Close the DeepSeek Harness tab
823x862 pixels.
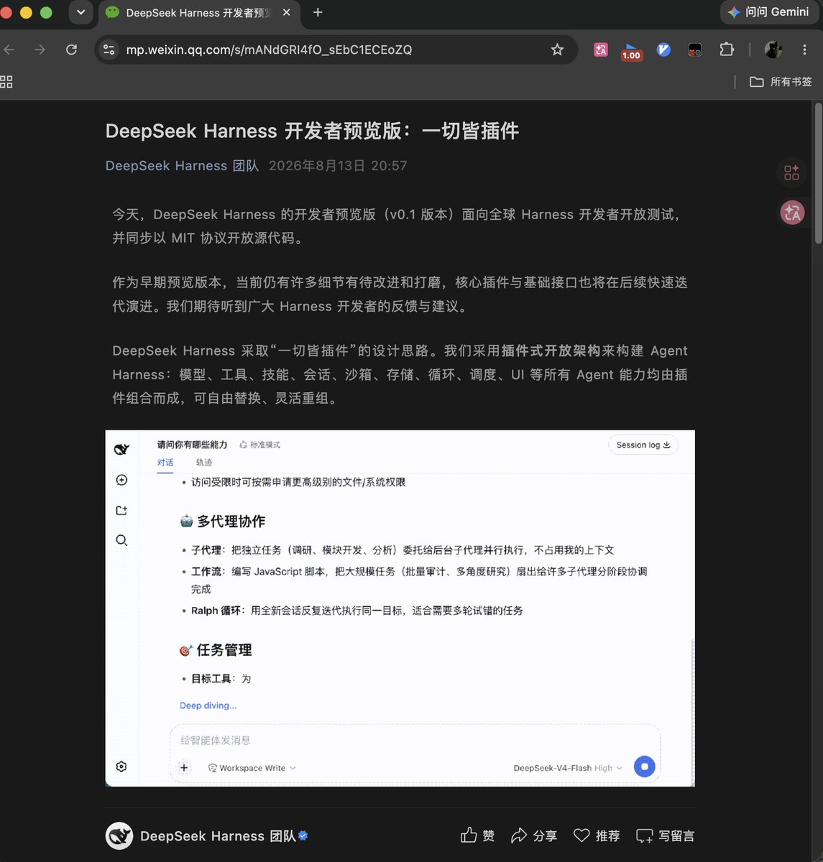coord(287,12)
